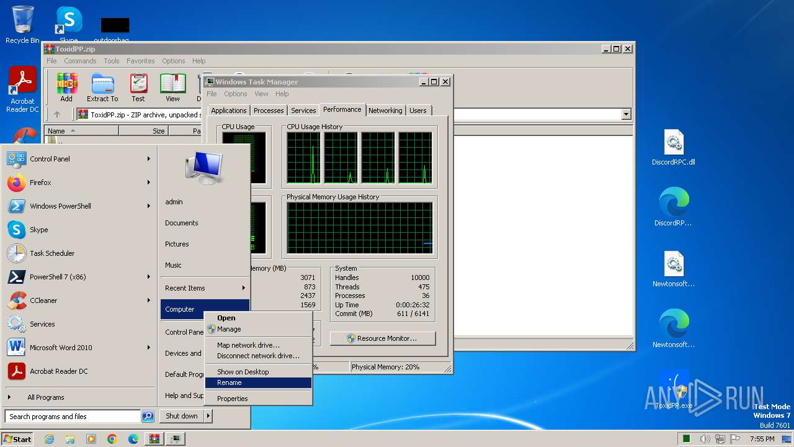Switch to Users tab in Task Manager

click(418, 111)
